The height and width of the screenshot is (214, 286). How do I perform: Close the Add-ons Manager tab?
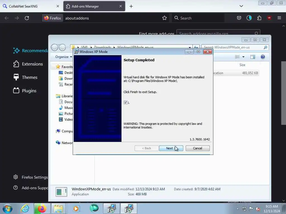tap(121, 6)
